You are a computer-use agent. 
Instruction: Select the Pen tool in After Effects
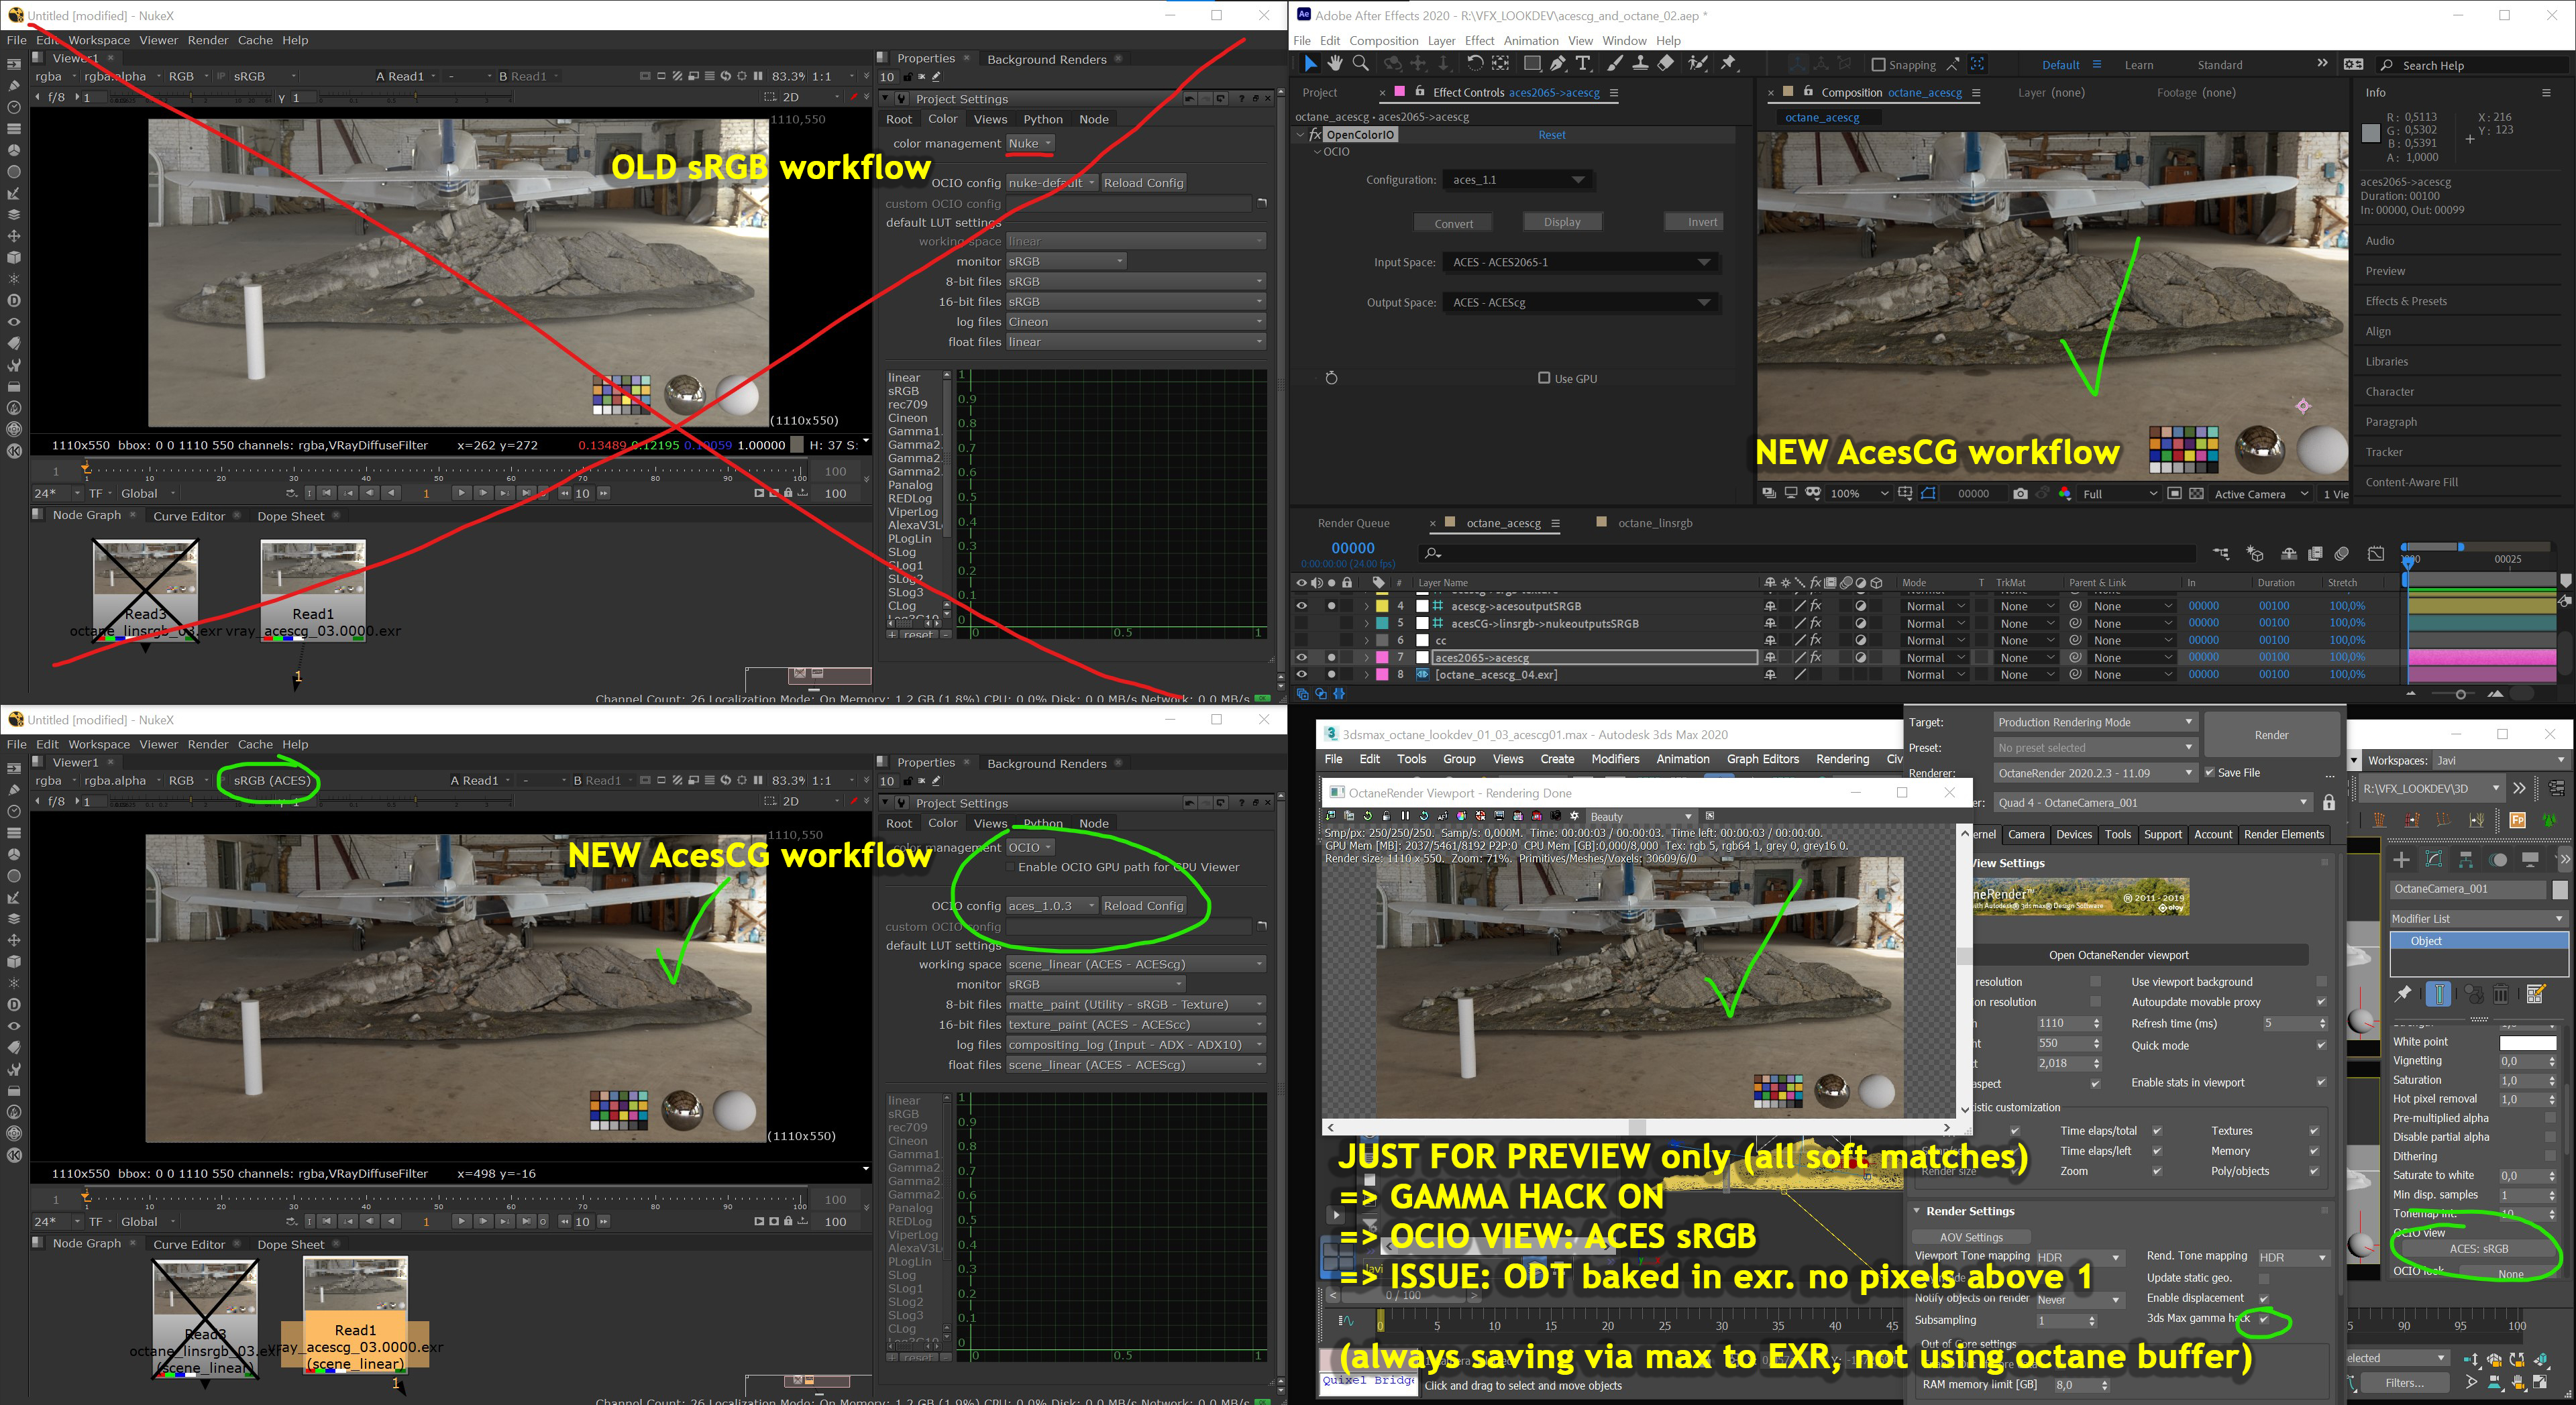(x=1558, y=64)
